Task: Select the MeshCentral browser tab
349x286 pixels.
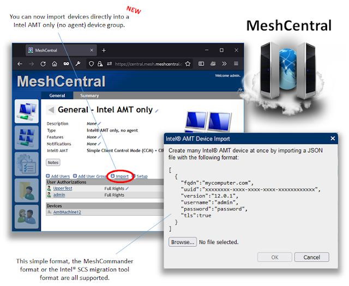Action: click(61, 50)
